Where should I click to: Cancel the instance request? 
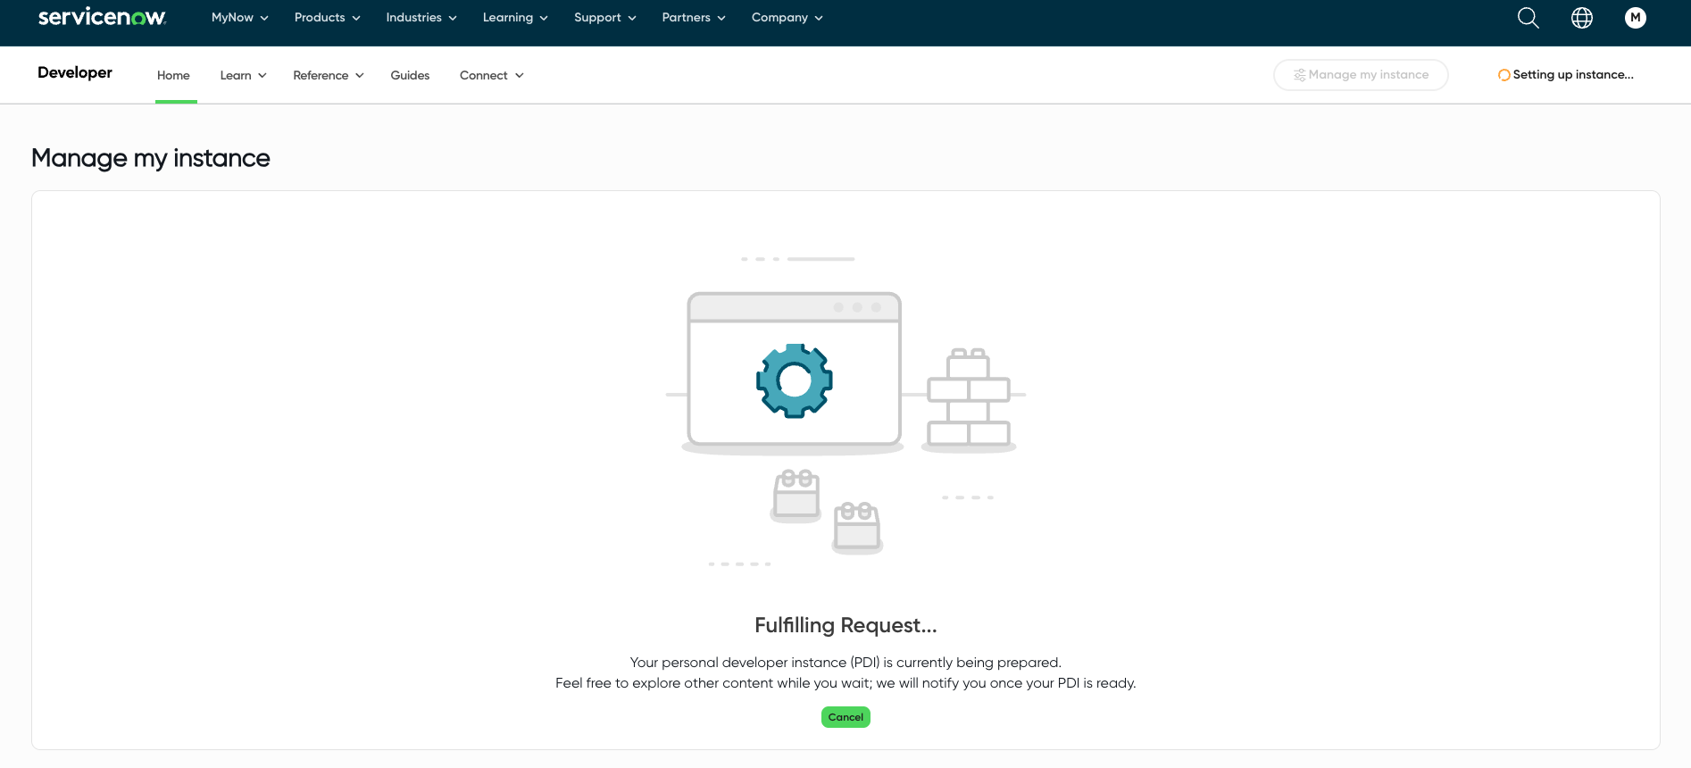pos(845,717)
